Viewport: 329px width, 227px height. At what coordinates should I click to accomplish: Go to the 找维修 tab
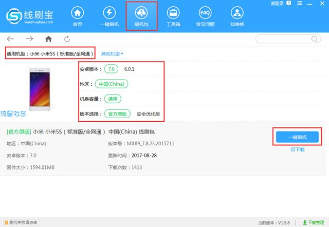click(x=237, y=16)
